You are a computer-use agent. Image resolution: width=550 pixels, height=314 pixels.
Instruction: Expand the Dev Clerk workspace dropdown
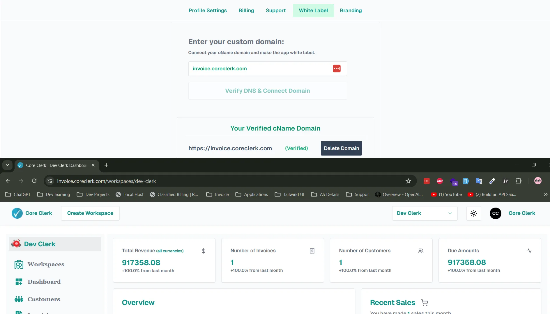(x=425, y=213)
